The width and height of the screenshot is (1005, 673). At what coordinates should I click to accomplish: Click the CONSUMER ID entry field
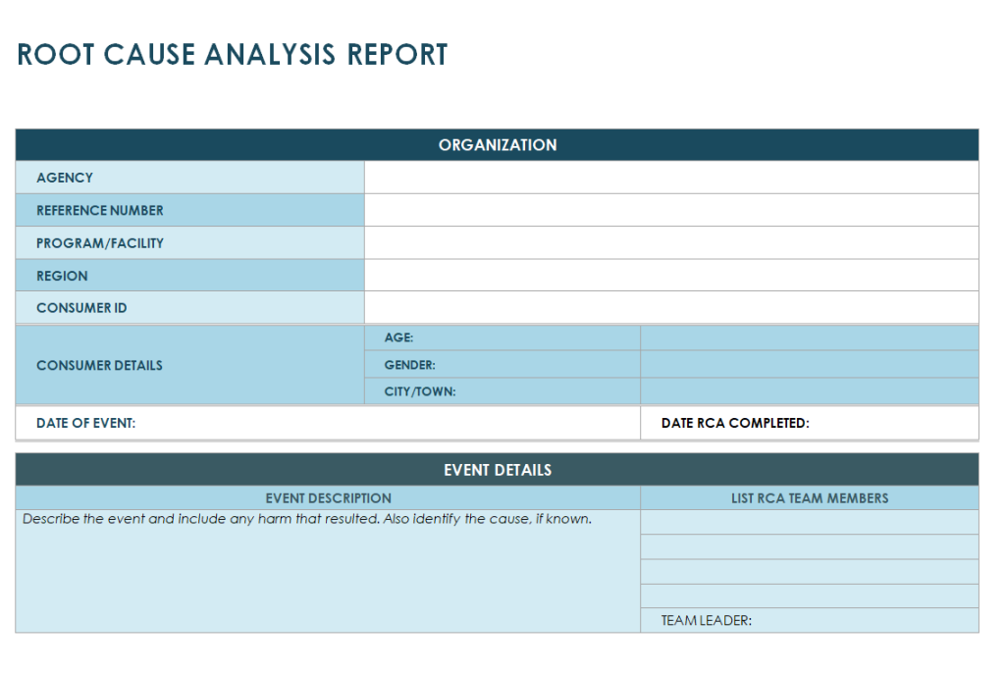click(671, 308)
